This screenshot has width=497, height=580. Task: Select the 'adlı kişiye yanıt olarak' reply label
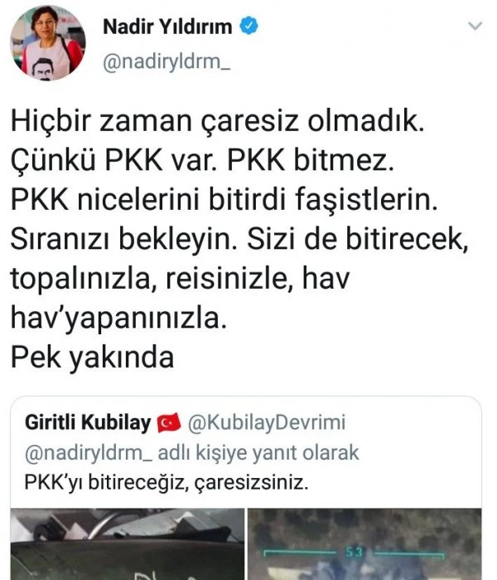pyautogui.click(x=258, y=452)
